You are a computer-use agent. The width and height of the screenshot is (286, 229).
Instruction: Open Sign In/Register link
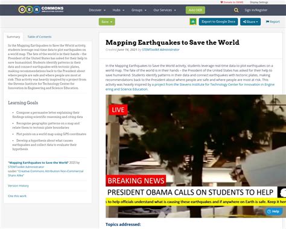click(x=256, y=10)
